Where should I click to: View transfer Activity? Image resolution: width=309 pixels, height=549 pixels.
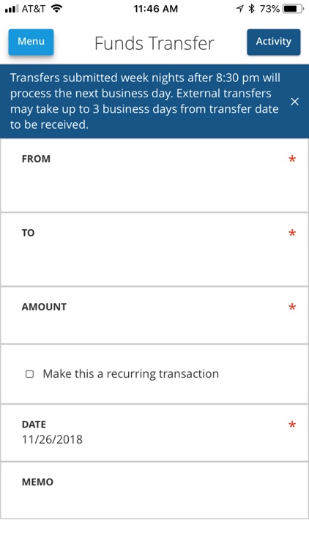tap(274, 42)
